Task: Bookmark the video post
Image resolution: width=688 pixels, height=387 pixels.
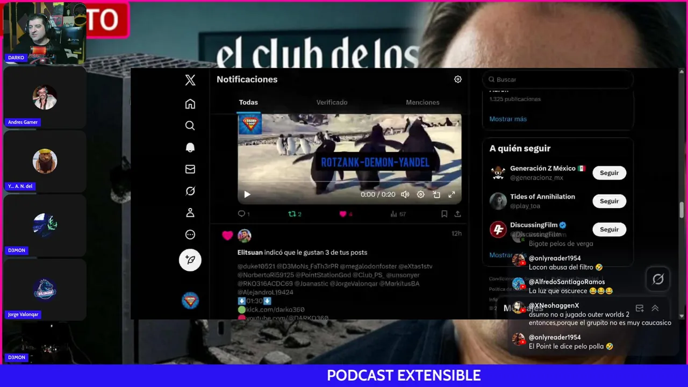Action: pyautogui.click(x=445, y=214)
